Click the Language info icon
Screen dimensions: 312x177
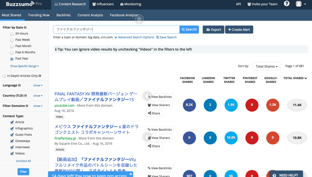click(19, 85)
